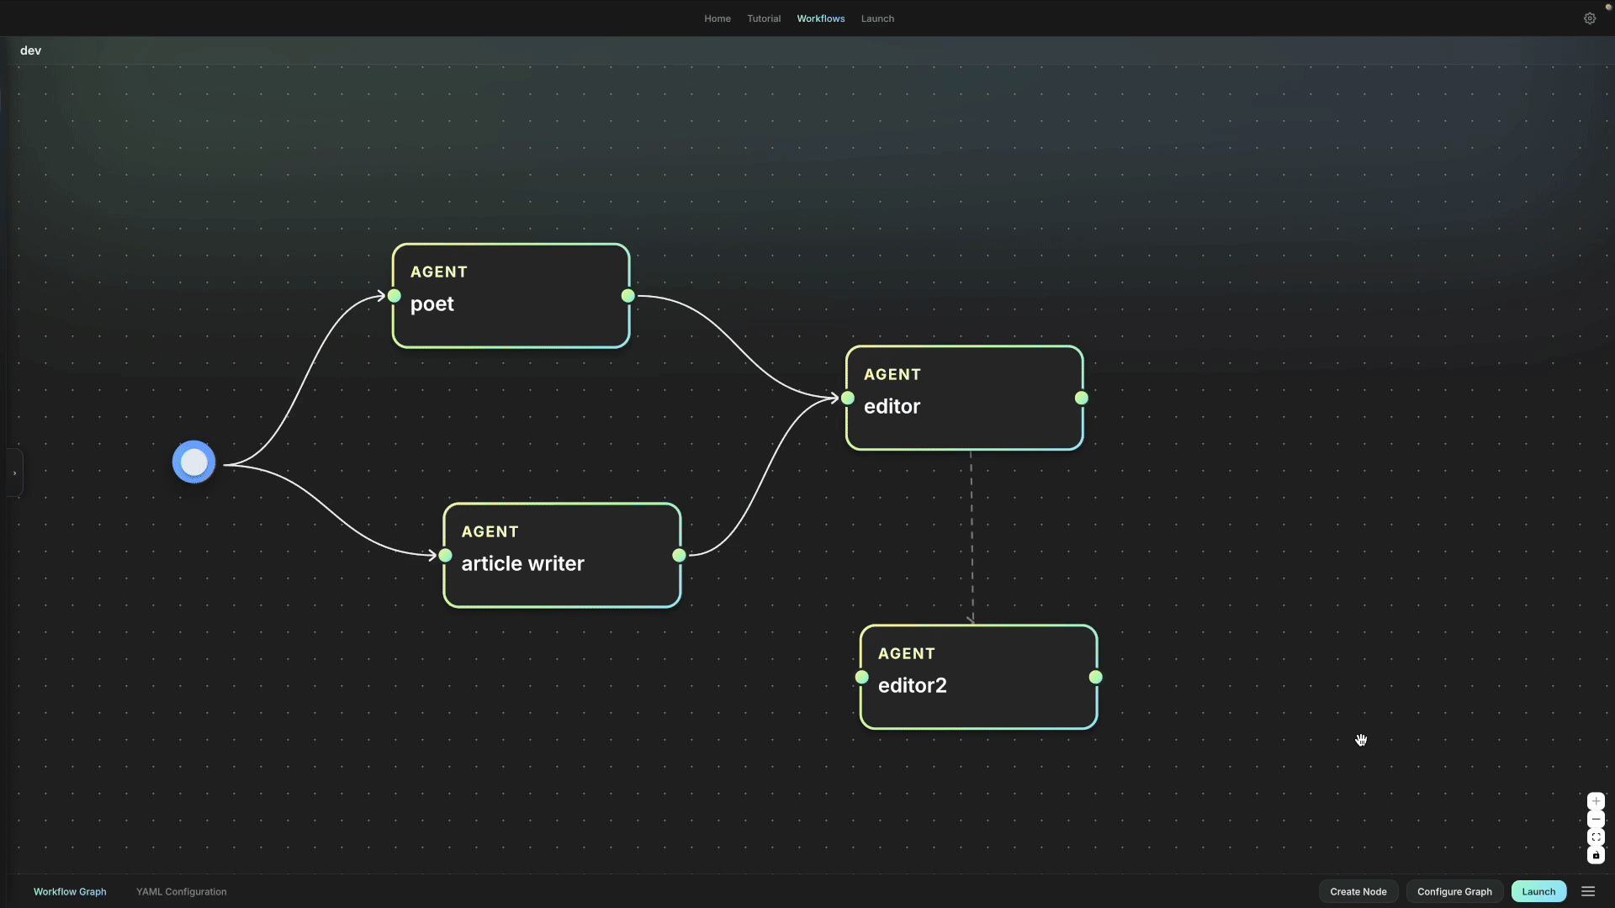Select the article writer agent node
Viewport: 1615px width, 908px height.
tap(562, 556)
